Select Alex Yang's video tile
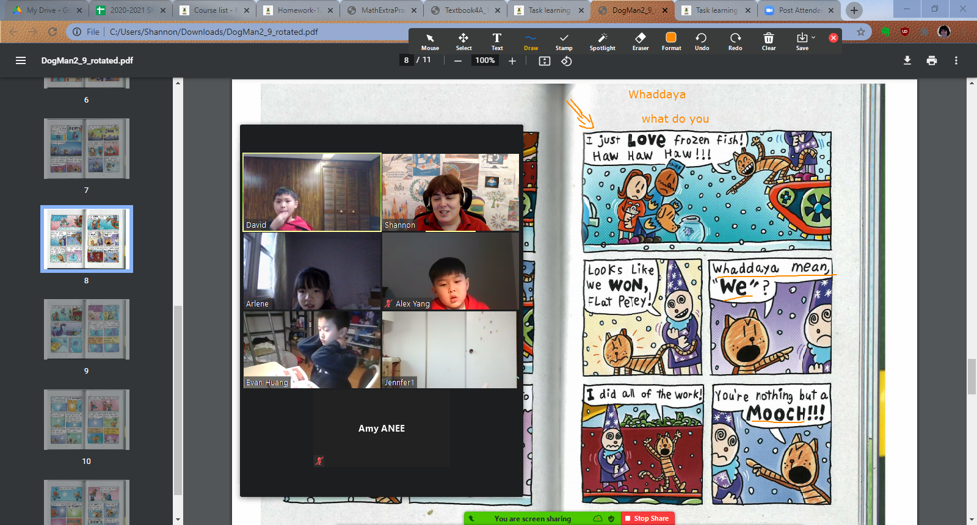The height and width of the screenshot is (525, 977). pyautogui.click(x=451, y=271)
